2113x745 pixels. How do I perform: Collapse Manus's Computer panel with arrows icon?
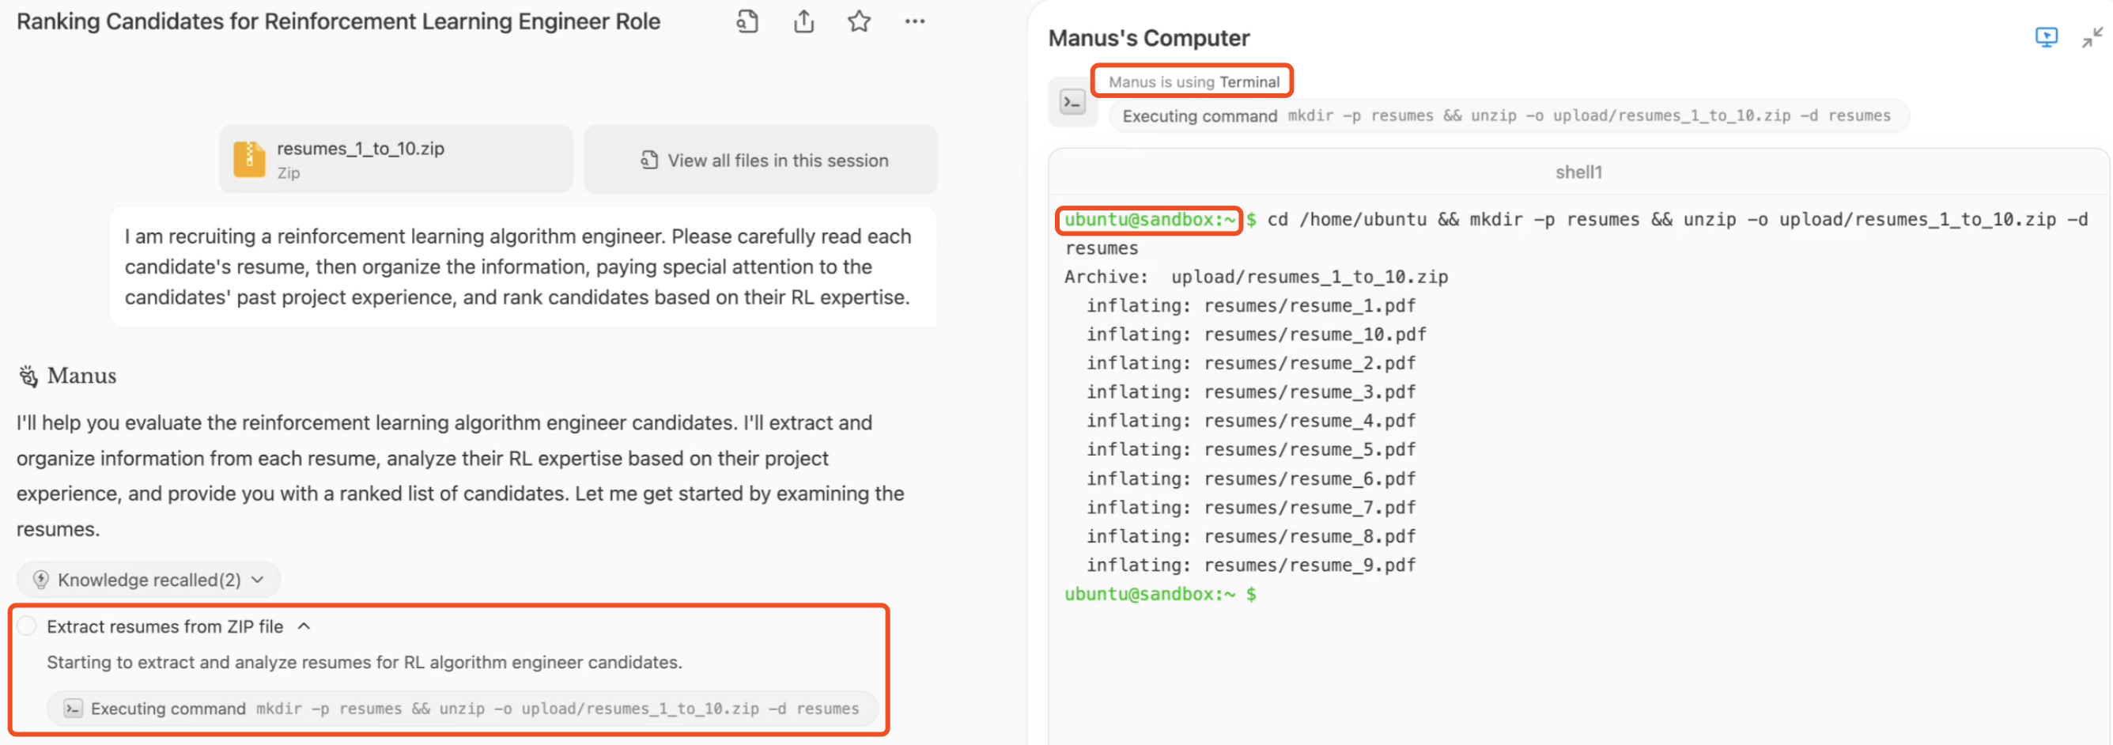point(2092,37)
